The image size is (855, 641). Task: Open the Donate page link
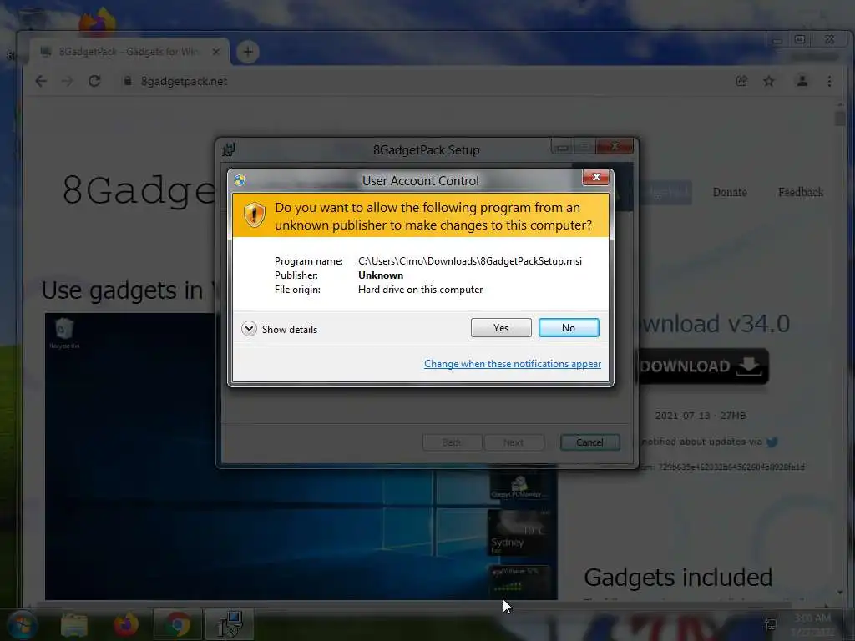[x=730, y=192]
